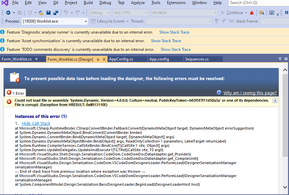Click the Find in Files folder icon
Viewport: 289px width, 195px height.
261,13
